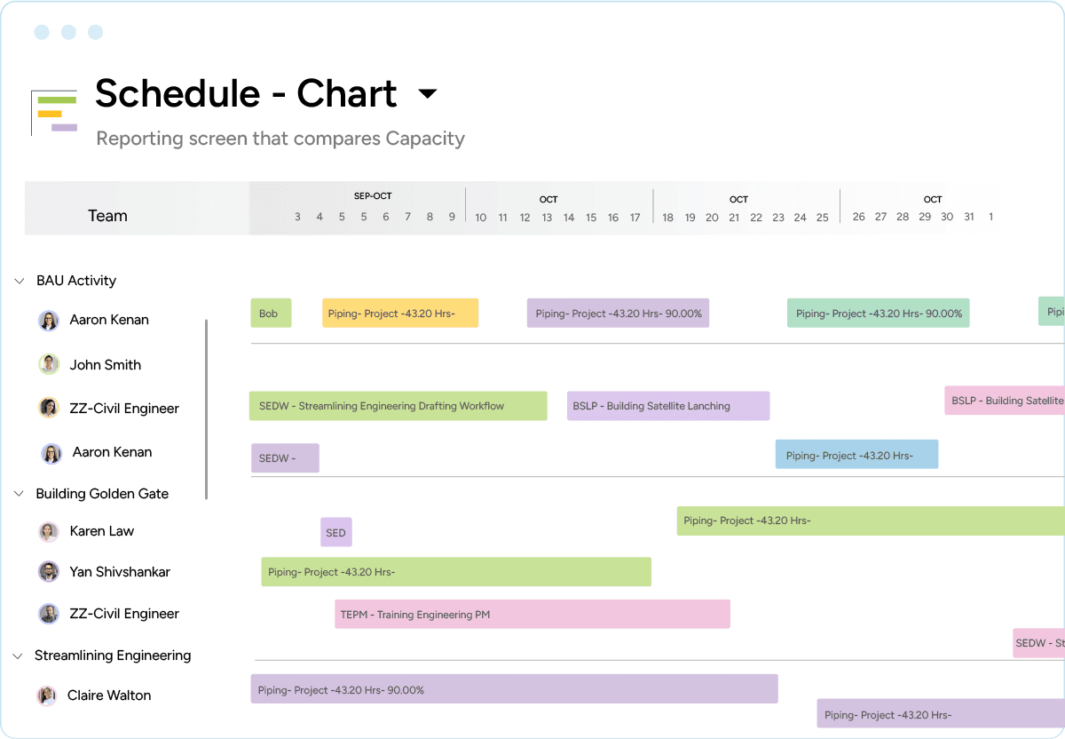Open the Schedule - Chart view dropdown

coord(428,93)
